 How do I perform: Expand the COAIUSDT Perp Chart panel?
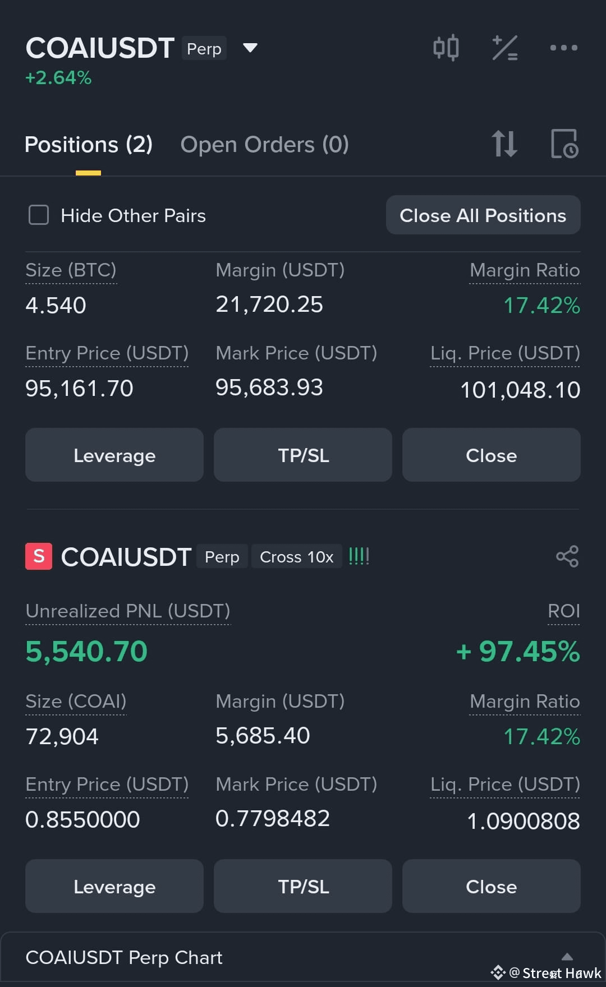point(567,957)
